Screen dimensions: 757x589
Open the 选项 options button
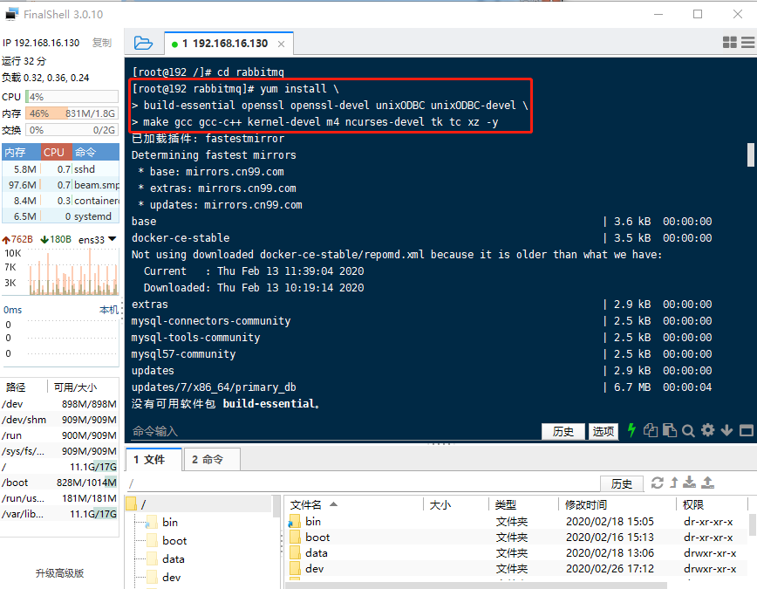click(603, 431)
